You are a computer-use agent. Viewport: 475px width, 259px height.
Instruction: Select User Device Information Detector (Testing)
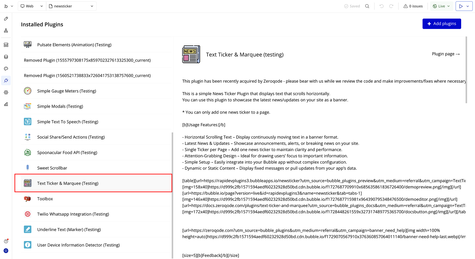click(97, 245)
